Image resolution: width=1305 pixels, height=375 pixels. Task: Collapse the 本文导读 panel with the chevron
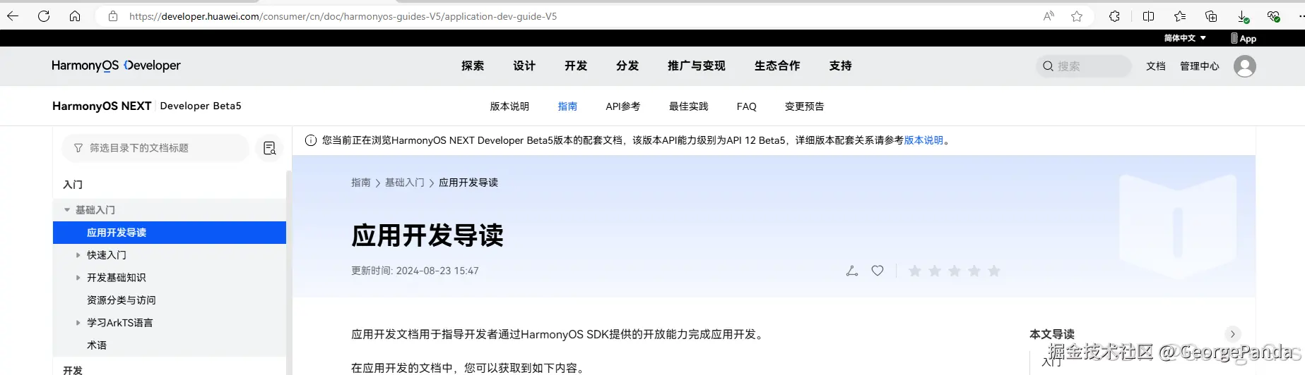[x=1233, y=334]
